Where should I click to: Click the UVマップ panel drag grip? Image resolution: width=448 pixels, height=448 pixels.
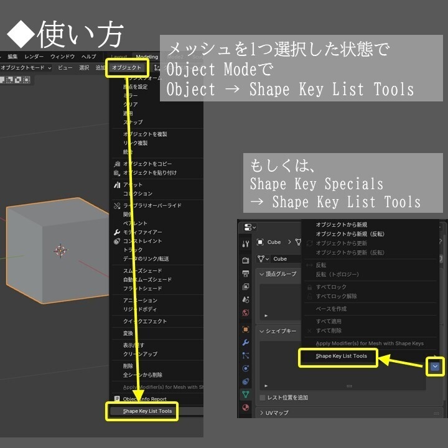[436, 413]
